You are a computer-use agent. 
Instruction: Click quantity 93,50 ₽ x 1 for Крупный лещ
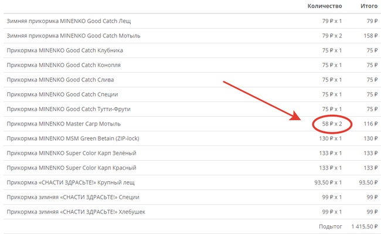[328, 182]
